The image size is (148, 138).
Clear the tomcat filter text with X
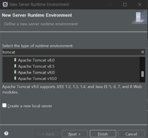point(142,52)
